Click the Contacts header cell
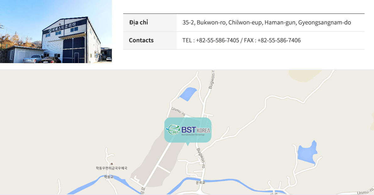This screenshot has height=195, width=374. (x=150, y=41)
